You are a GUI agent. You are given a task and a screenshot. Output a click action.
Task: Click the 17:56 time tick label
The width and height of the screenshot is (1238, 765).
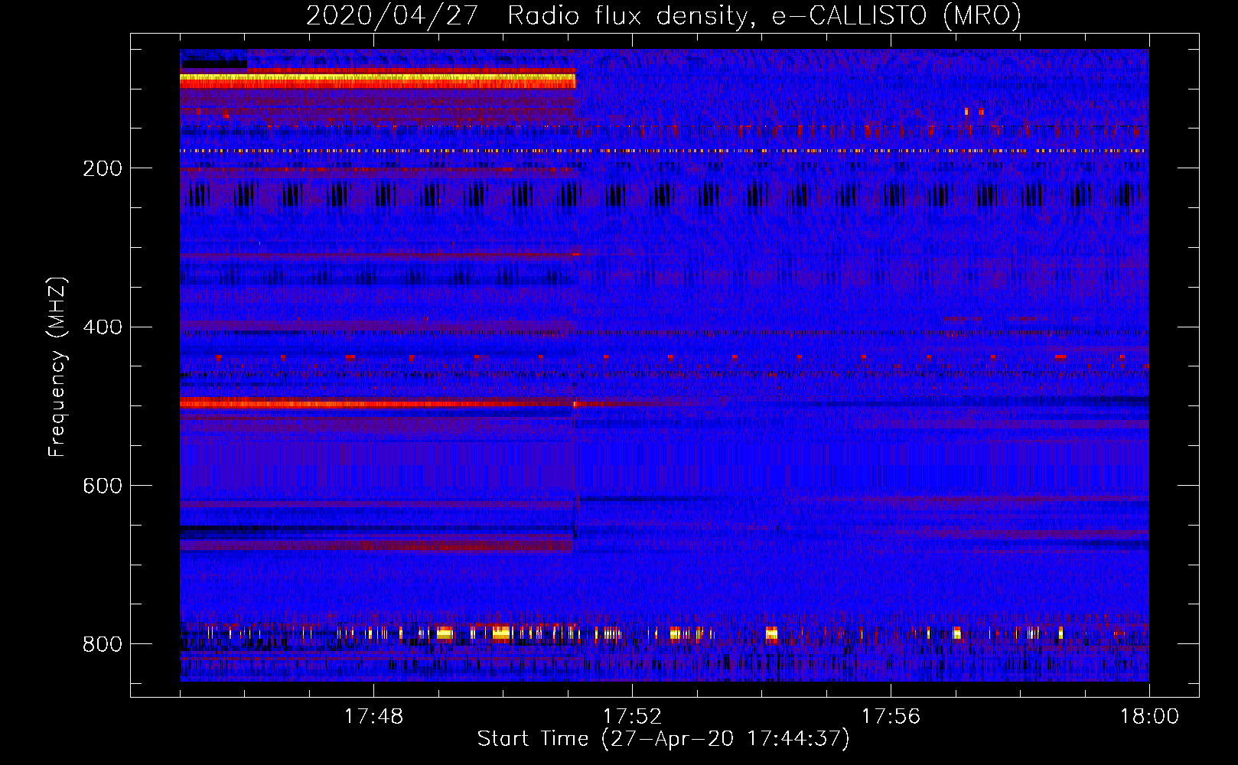(x=891, y=717)
